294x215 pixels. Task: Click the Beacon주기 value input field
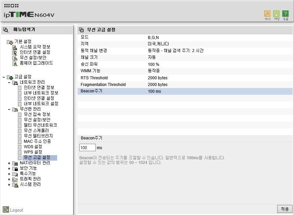click(x=87, y=148)
